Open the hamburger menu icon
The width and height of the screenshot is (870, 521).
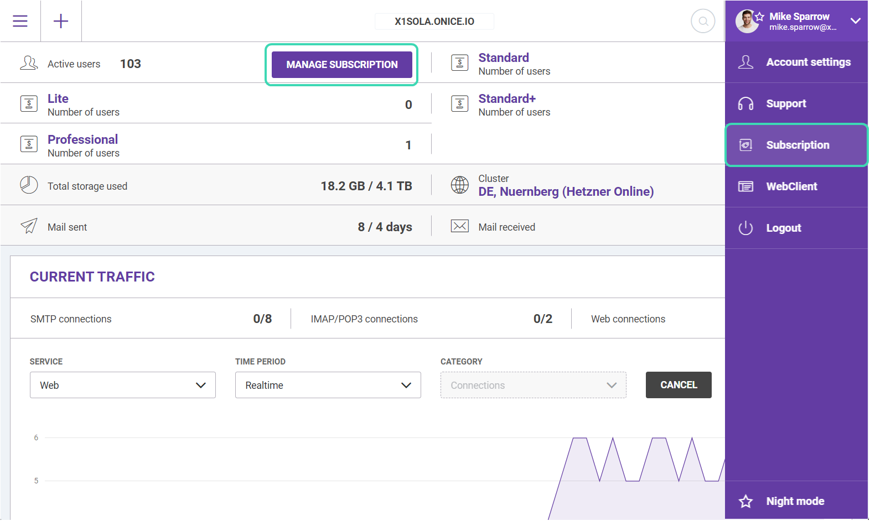pos(20,21)
